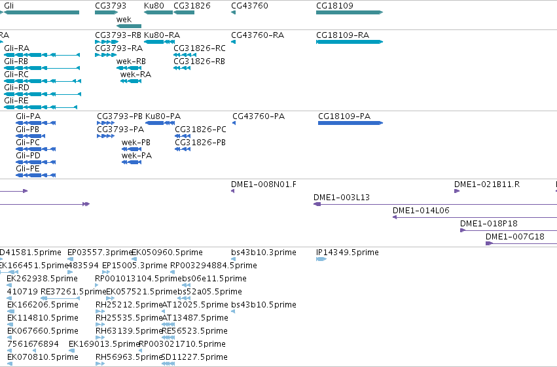
Task: Open the Gli-PB protein
Action: 27,130
